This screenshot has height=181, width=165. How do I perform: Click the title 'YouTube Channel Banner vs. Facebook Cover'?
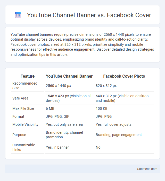[x=89, y=15]
